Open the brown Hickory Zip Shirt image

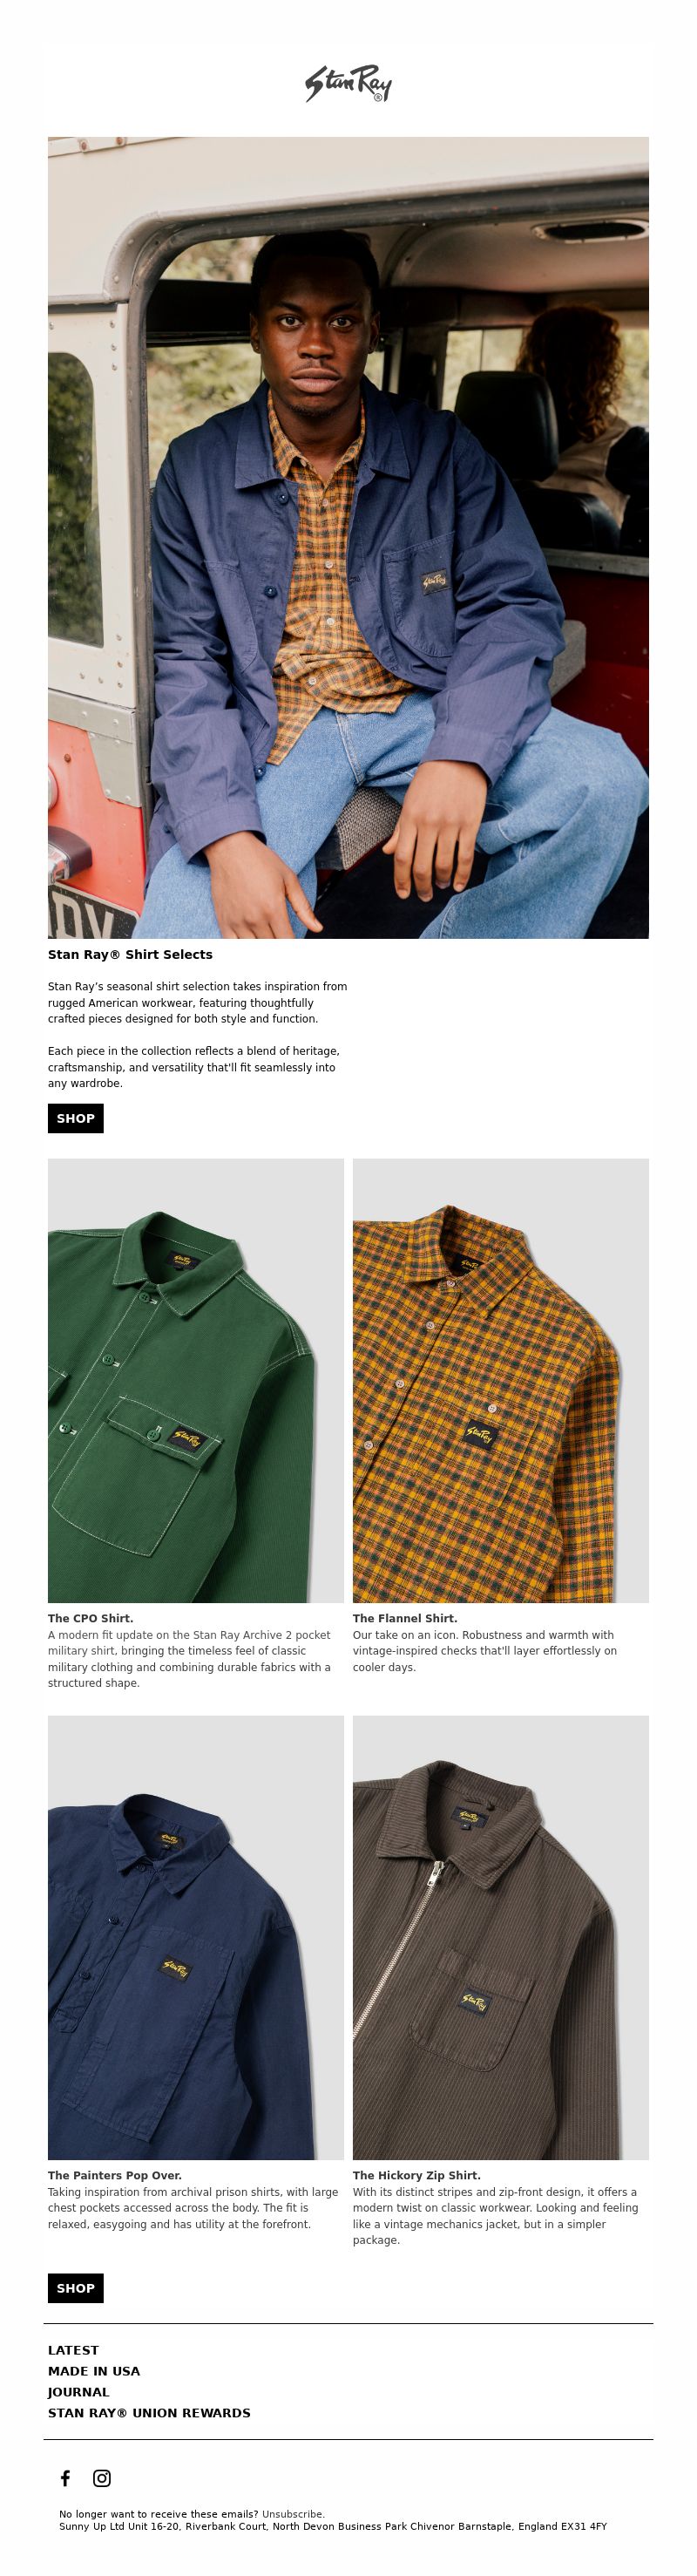click(501, 1938)
